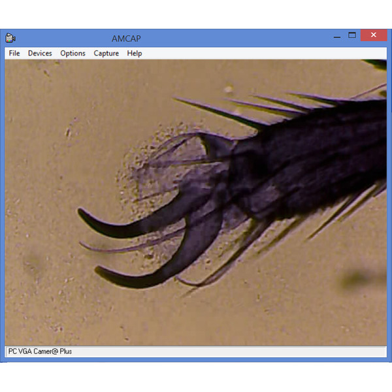Click the AMCAP title text in title bar
The width and height of the screenshot is (392, 392).
coord(127,37)
